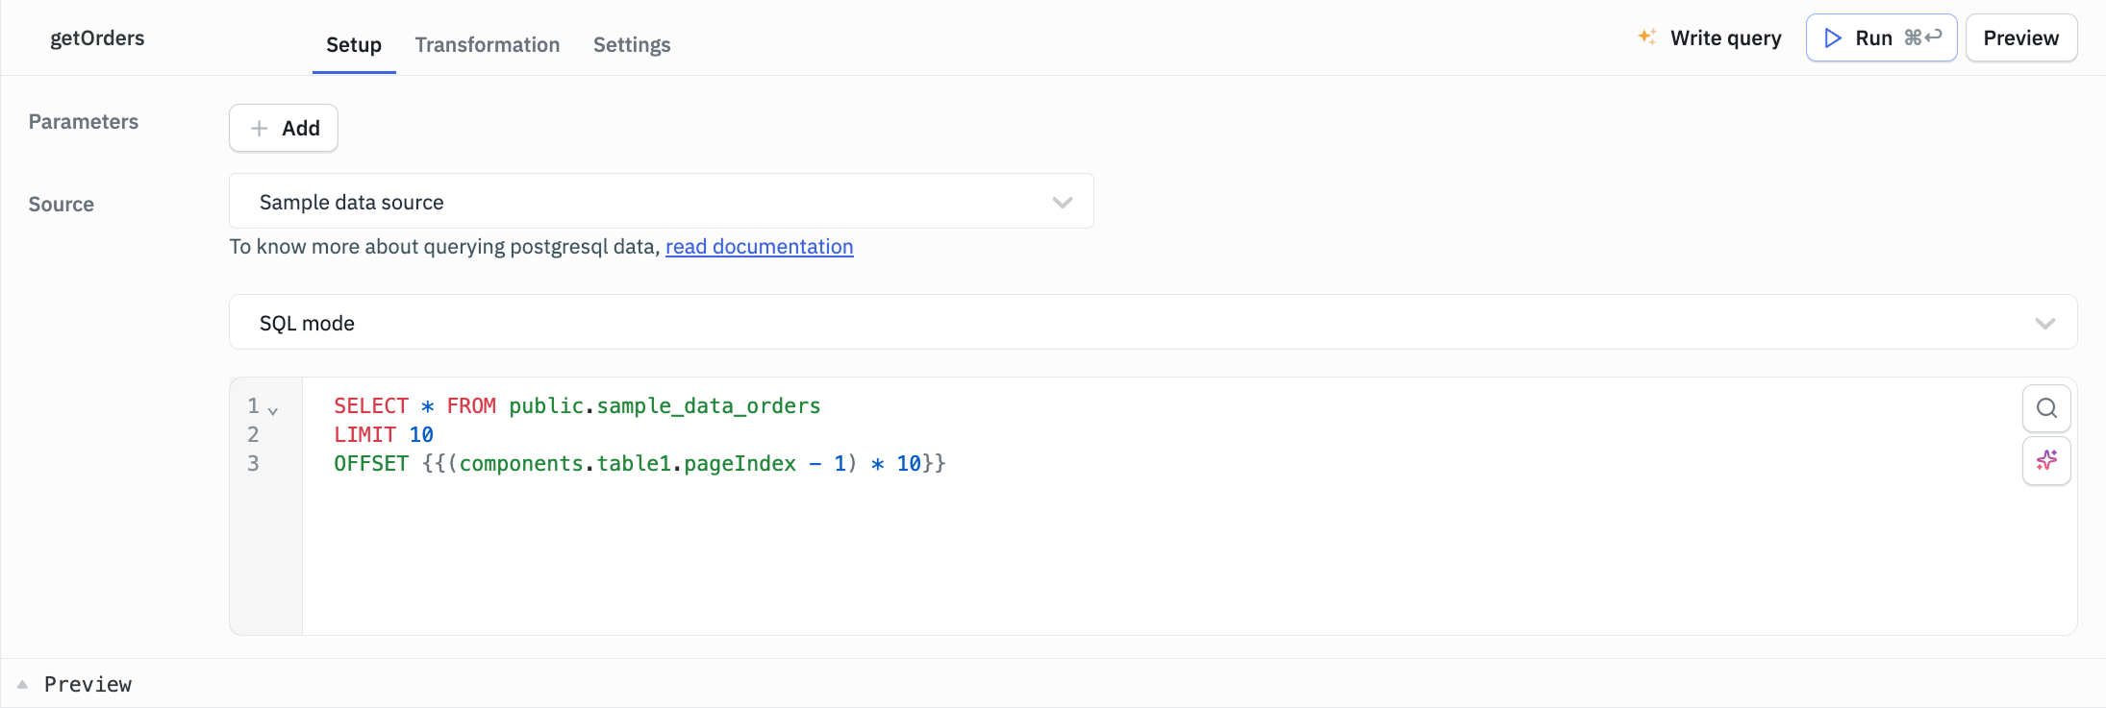Click the chevron of SQL mode dropdown

(2045, 324)
